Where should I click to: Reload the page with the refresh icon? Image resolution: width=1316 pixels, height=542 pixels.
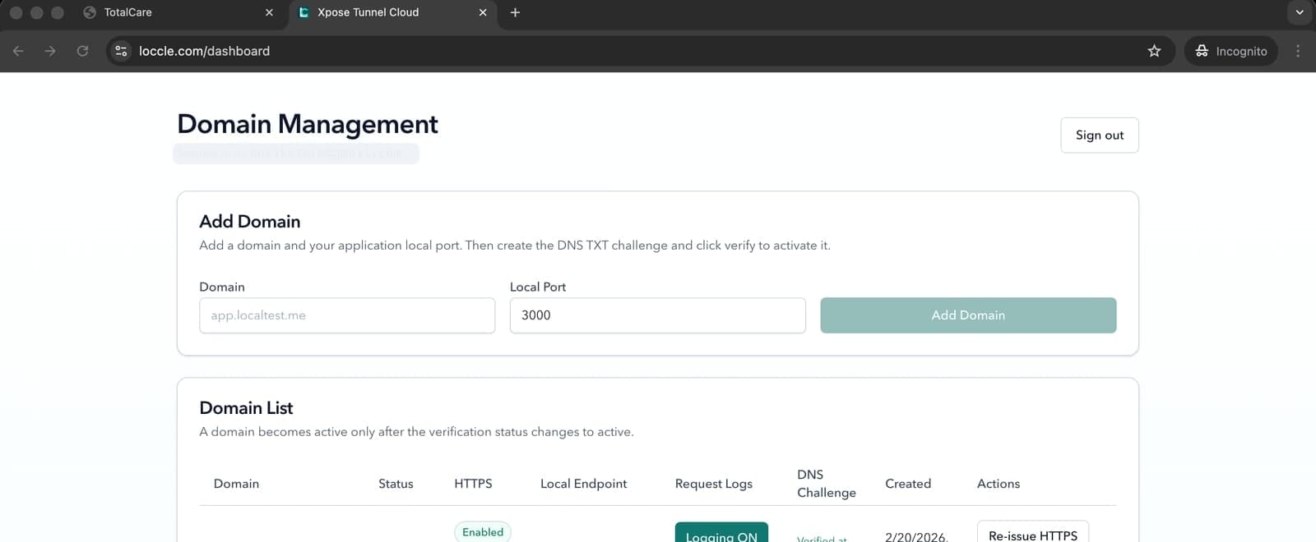click(82, 51)
